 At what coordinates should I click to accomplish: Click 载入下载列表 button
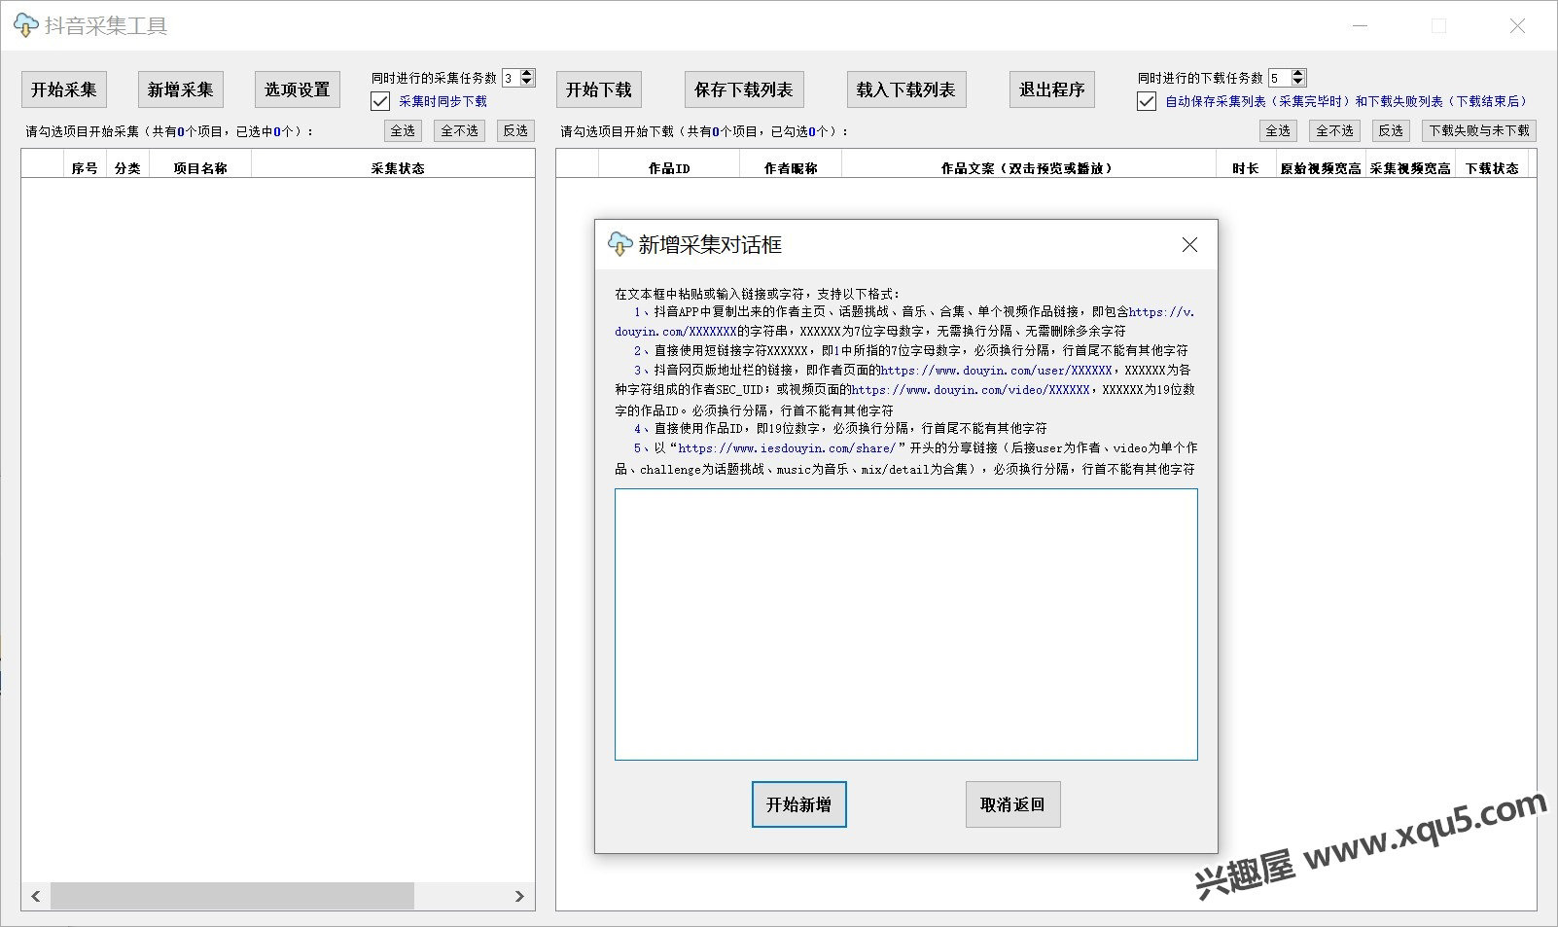tap(906, 89)
